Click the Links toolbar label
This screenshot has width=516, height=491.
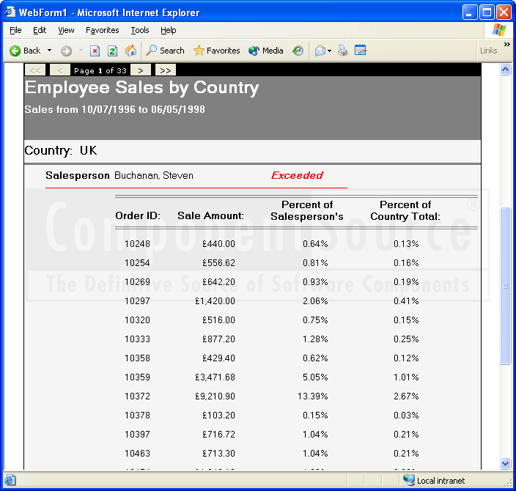tap(488, 51)
